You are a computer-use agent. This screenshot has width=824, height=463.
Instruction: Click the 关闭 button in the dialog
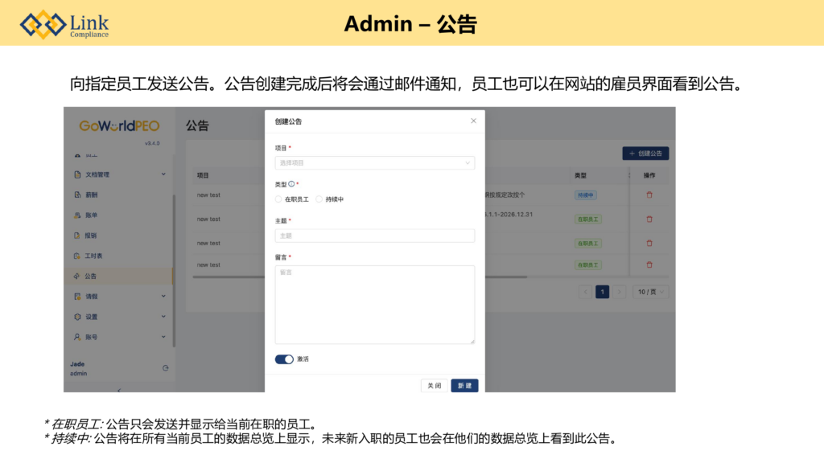coord(434,386)
